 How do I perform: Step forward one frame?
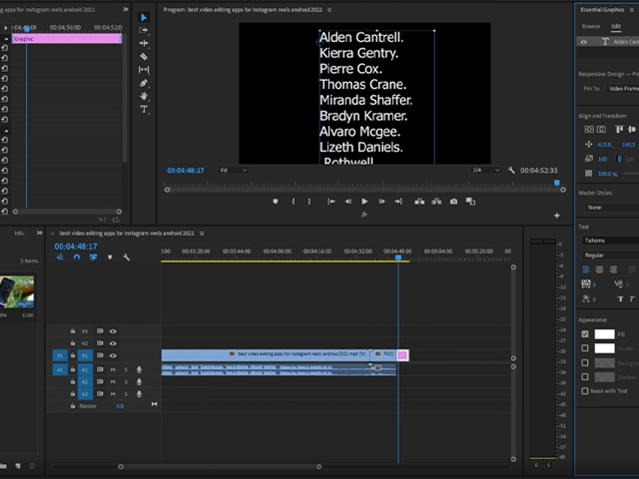[x=381, y=202]
